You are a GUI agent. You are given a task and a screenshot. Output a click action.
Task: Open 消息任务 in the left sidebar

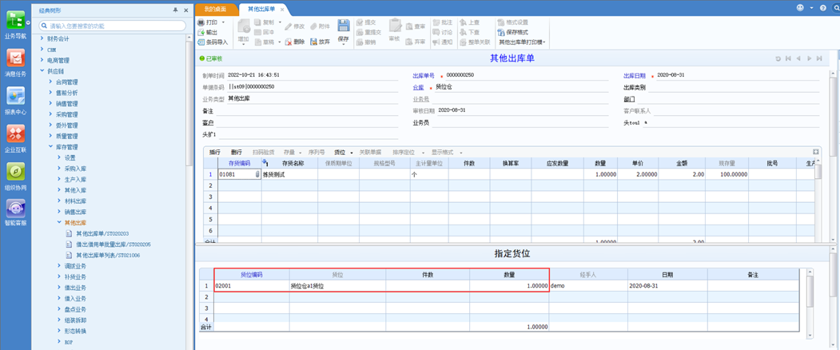15,62
